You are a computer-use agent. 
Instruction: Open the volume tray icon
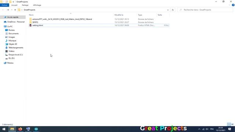207,129
